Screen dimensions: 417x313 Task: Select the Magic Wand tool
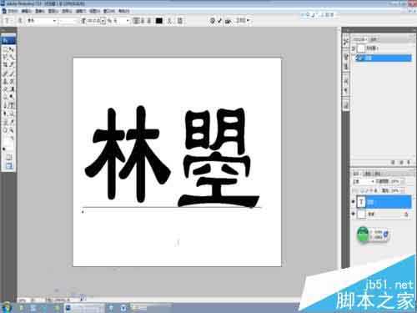[x=12, y=57]
